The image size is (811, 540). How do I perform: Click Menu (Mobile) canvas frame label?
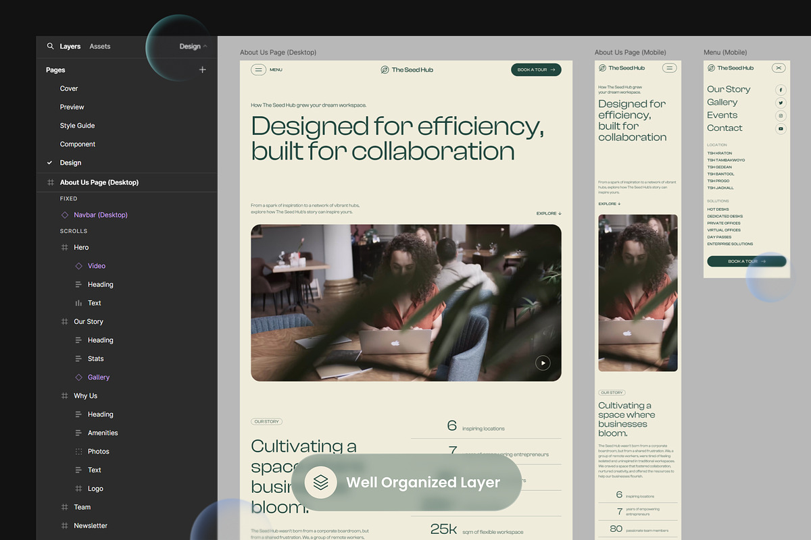point(725,52)
